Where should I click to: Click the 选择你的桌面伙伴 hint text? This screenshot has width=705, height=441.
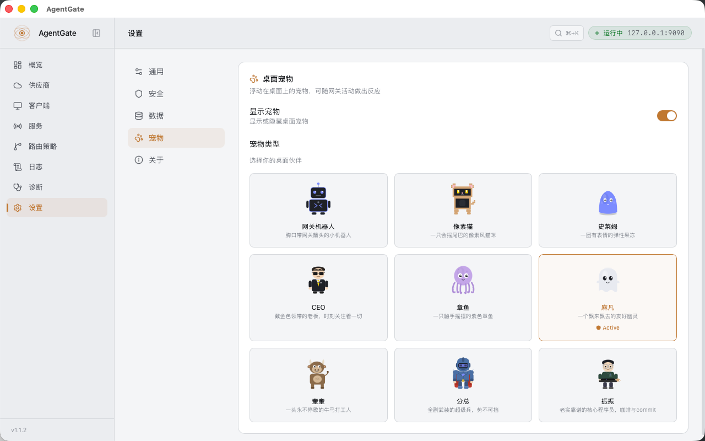(276, 160)
